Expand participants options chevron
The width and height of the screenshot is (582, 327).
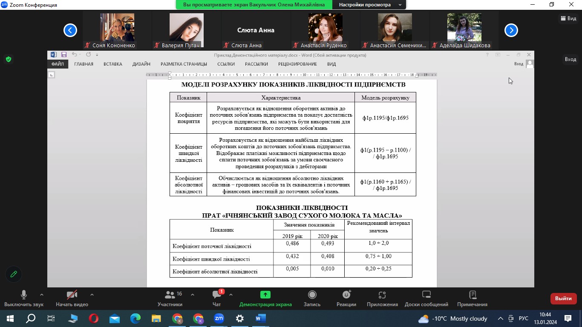[192, 295]
